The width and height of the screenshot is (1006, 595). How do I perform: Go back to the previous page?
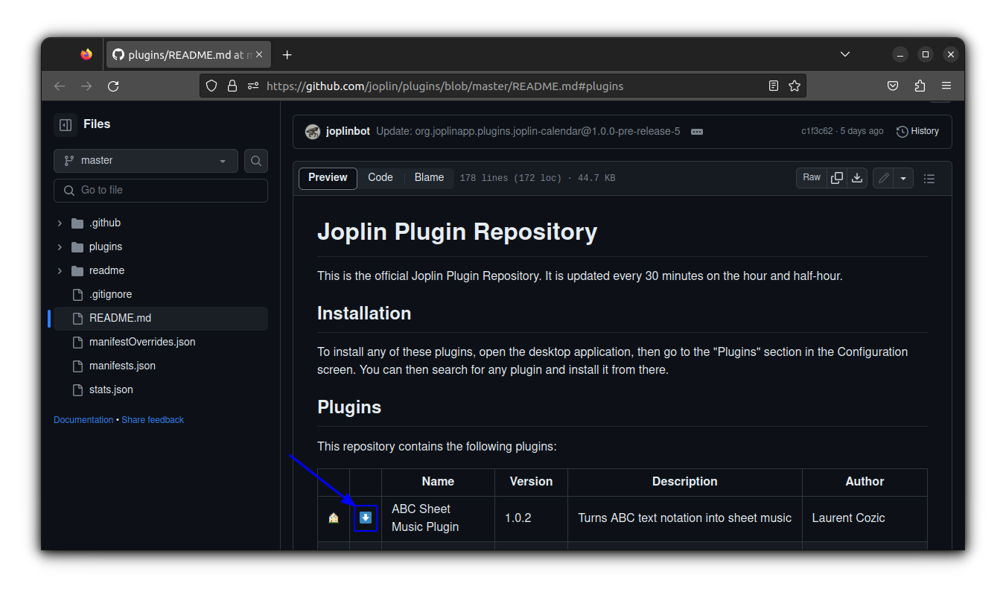point(60,86)
